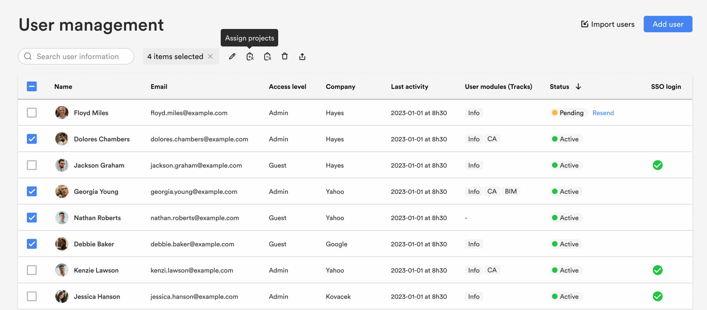Uncheck the Dolores Chambers checkbox
Viewport: 707px width, 310px height.
(x=32, y=139)
